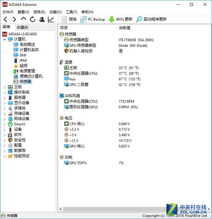Image resolution: width=212 pixels, height=219 pixels.
Task: Click the refresh toolbar icon
Action: pos(33,19)
